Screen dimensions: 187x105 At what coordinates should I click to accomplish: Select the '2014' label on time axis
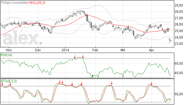[65, 50]
